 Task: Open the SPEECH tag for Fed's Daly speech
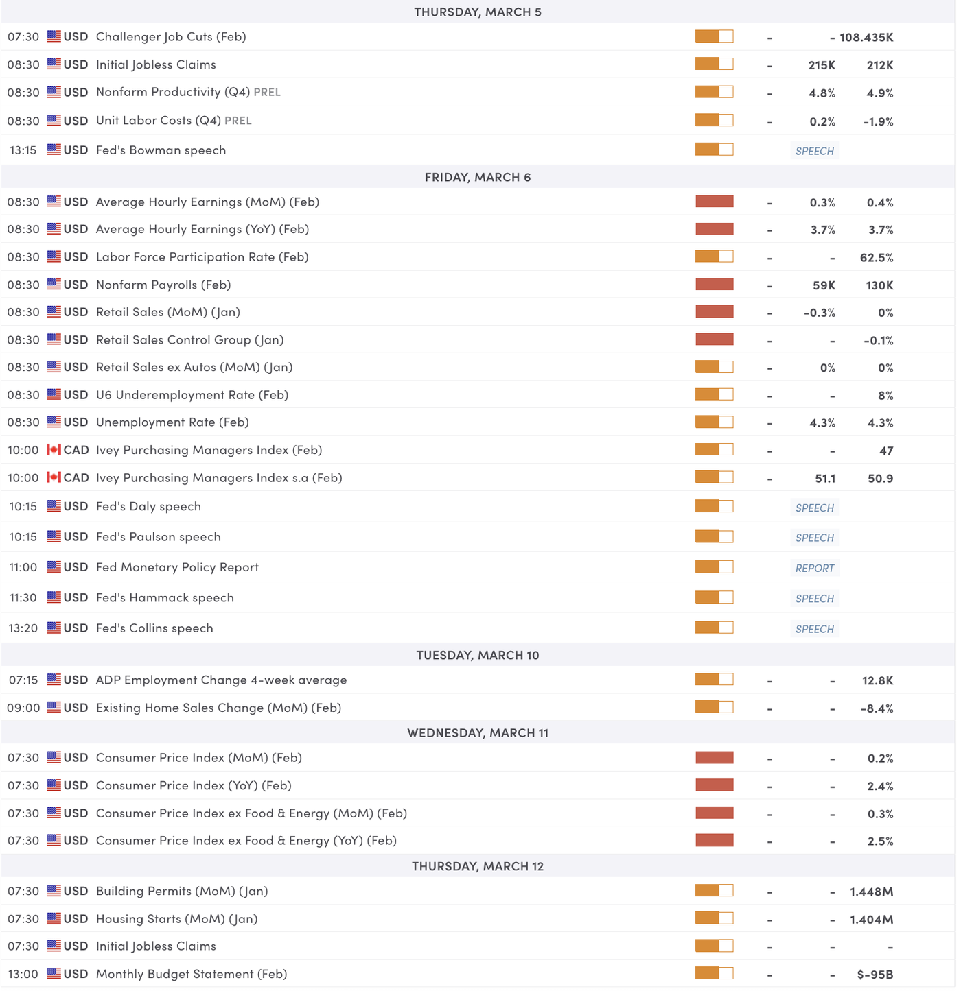tap(815, 508)
